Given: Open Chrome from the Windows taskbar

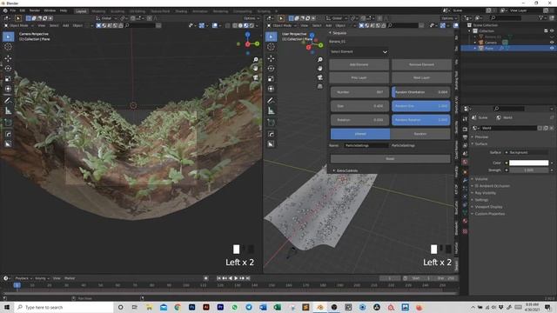Looking at the screenshot, I should coord(178,307).
